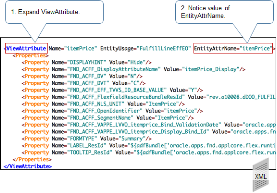This screenshot has width=277, height=193.
Task: Select the itemprice_Bind_ValidationDate property name
Action: [x=144, y=125]
